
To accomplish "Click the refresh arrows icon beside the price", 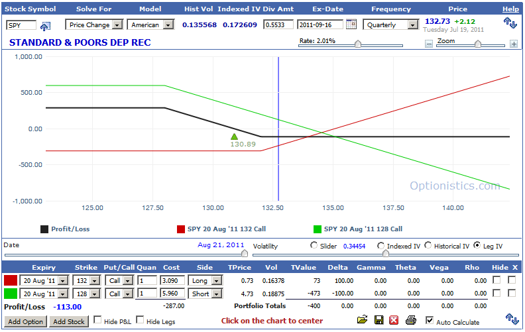I will [510, 23].
